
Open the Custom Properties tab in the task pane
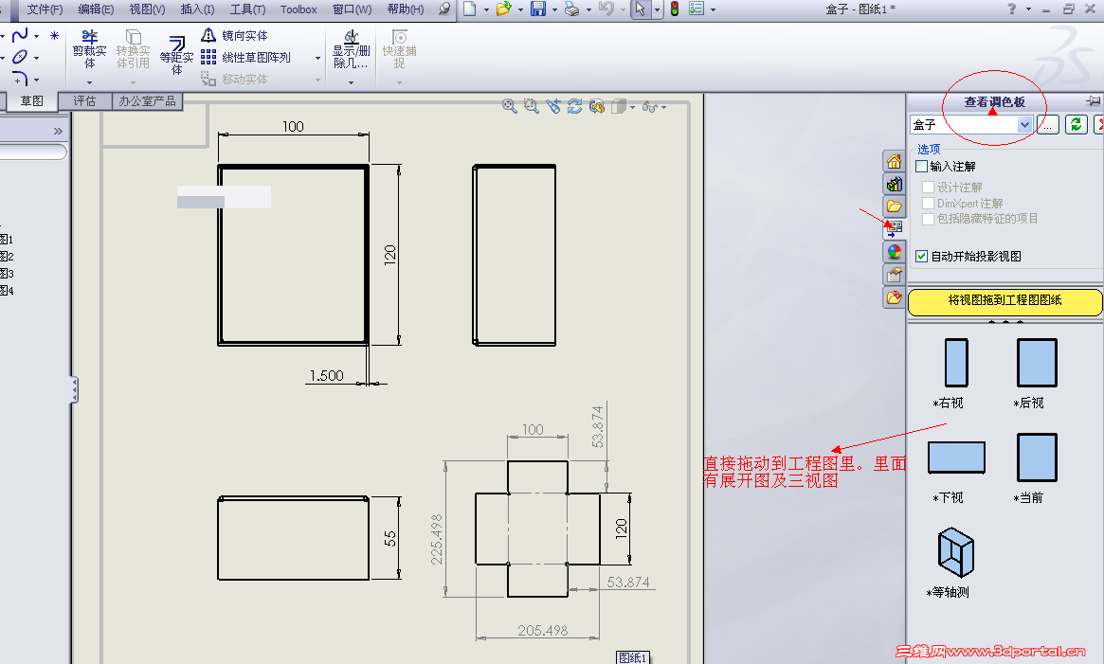click(x=895, y=274)
